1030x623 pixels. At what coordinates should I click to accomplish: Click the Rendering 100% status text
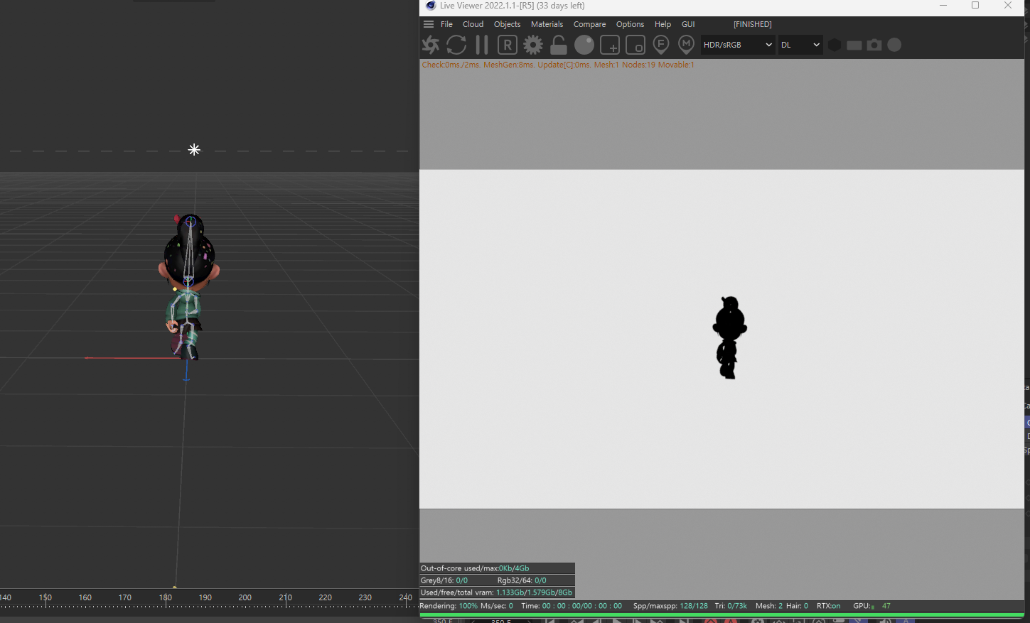point(449,606)
